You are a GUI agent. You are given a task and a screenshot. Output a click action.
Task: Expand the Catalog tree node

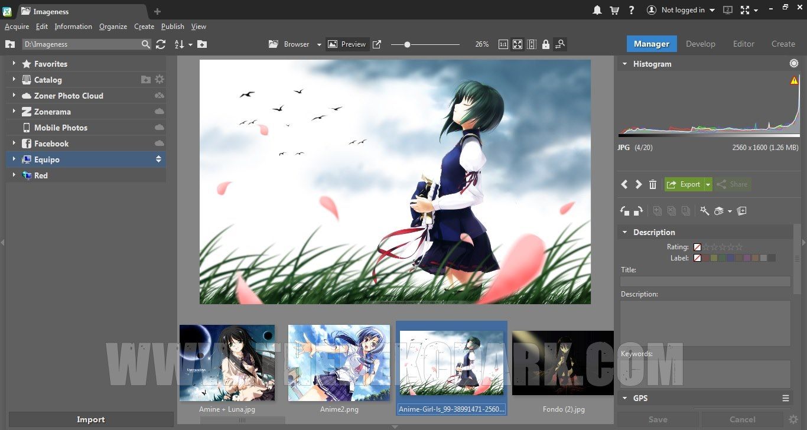click(14, 79)
